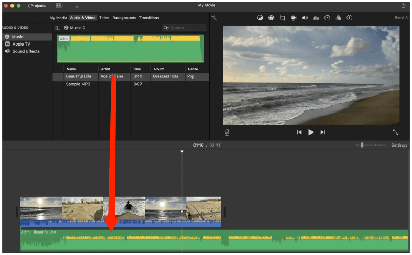The image size is (412, 255).
Task: Open the color correction palette tool
Action: 271,18
